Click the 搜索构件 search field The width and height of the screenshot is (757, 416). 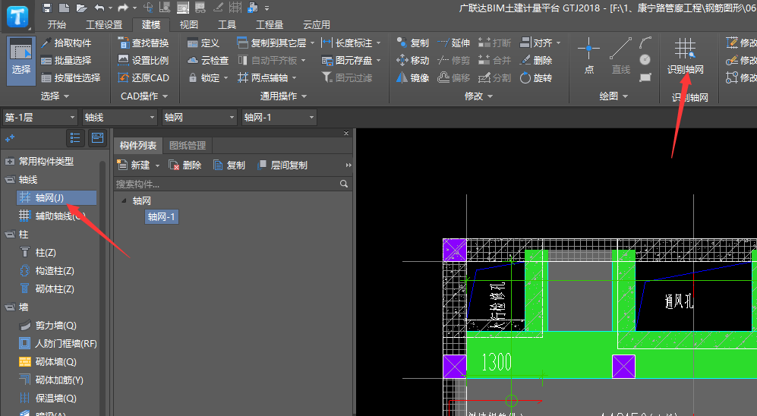click(x=232, y=184)
